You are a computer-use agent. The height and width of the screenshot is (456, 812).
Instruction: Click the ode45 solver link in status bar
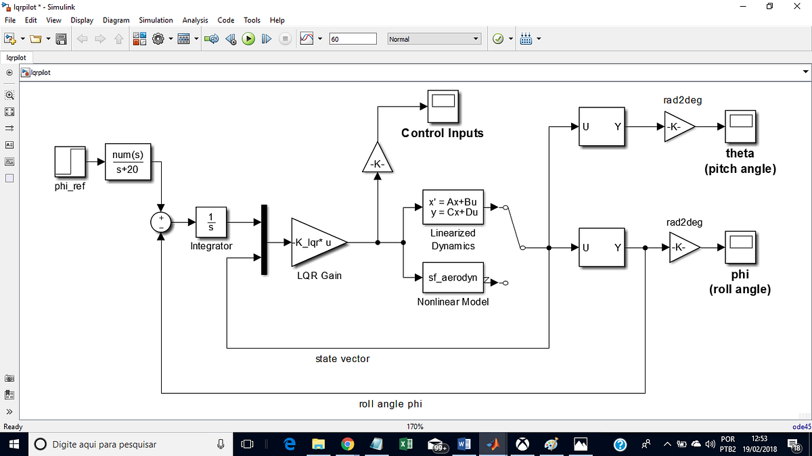tap(800, 426)
